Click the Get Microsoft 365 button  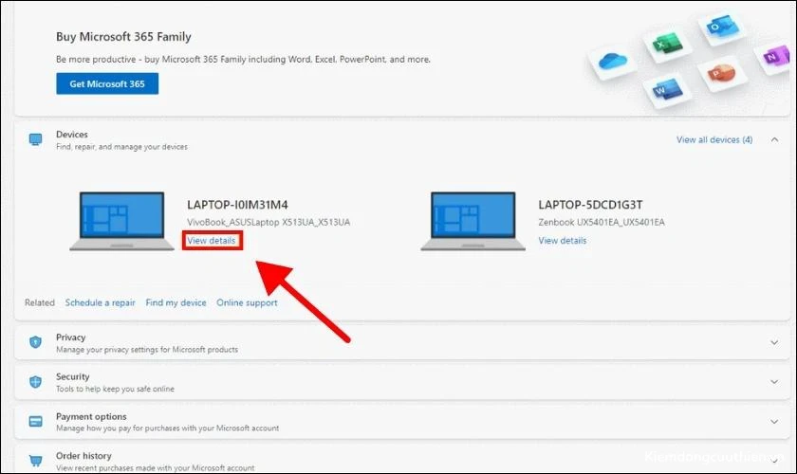point(107,83)
